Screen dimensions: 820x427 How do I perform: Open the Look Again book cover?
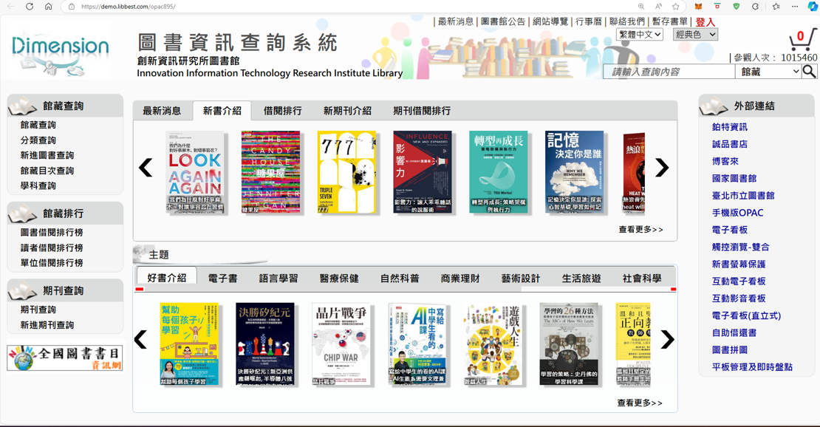tap(195, 172)
